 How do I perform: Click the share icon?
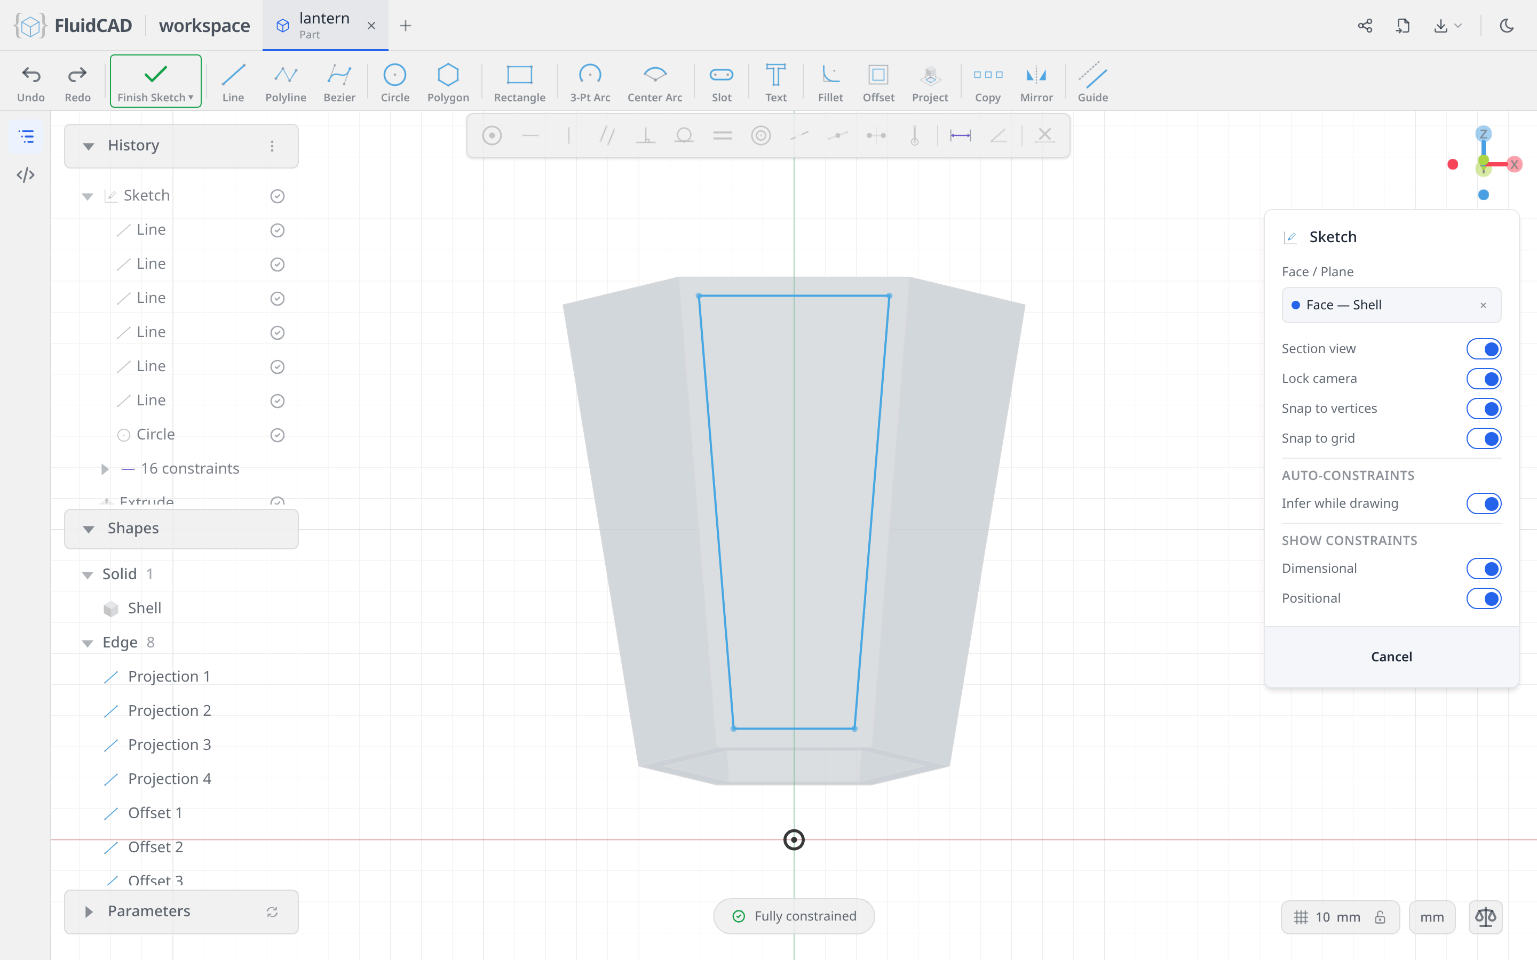pyautogui.click(x=1365, y=26)
